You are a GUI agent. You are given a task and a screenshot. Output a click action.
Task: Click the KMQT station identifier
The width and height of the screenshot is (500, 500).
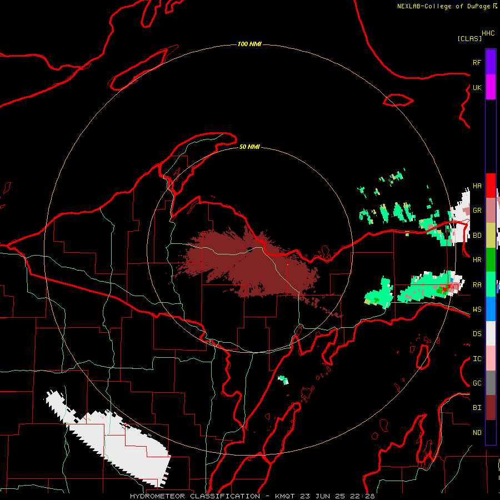[285, 496]
